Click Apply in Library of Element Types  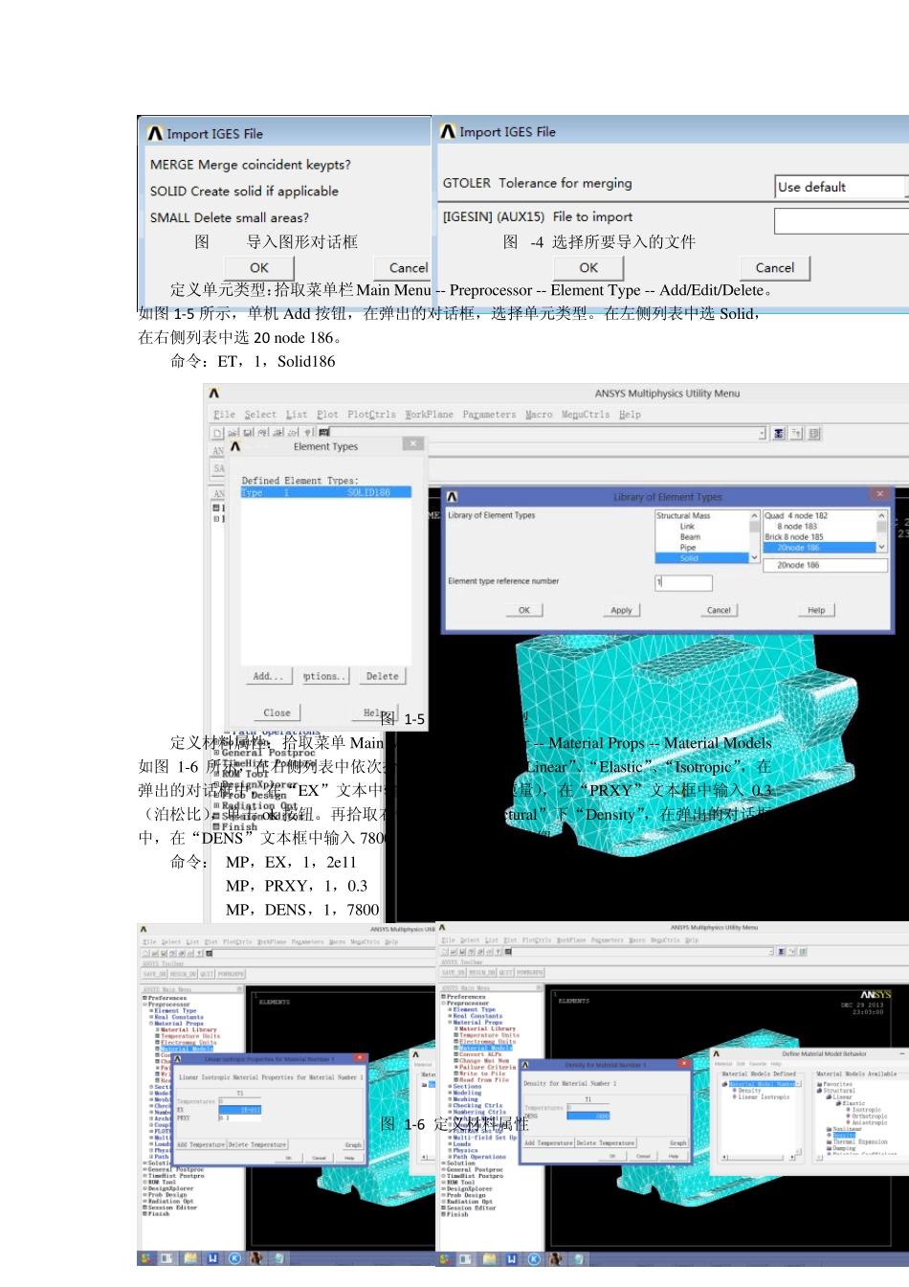pos(621,610)
